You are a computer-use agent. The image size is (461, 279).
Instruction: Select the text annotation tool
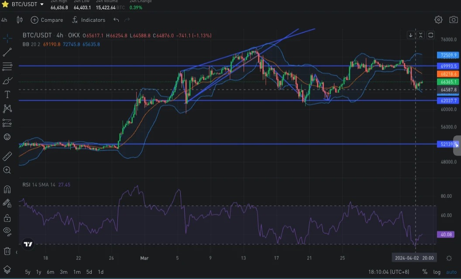[7, 94]
